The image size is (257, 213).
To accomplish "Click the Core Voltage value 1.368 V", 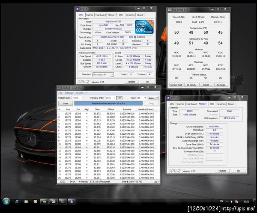I will [127, 33].
